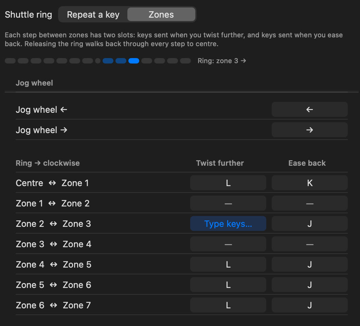Edit Ease back key for Zone 5 to Zone 6
The height and width of the screenshot is (326, 360).
point(309,285)
